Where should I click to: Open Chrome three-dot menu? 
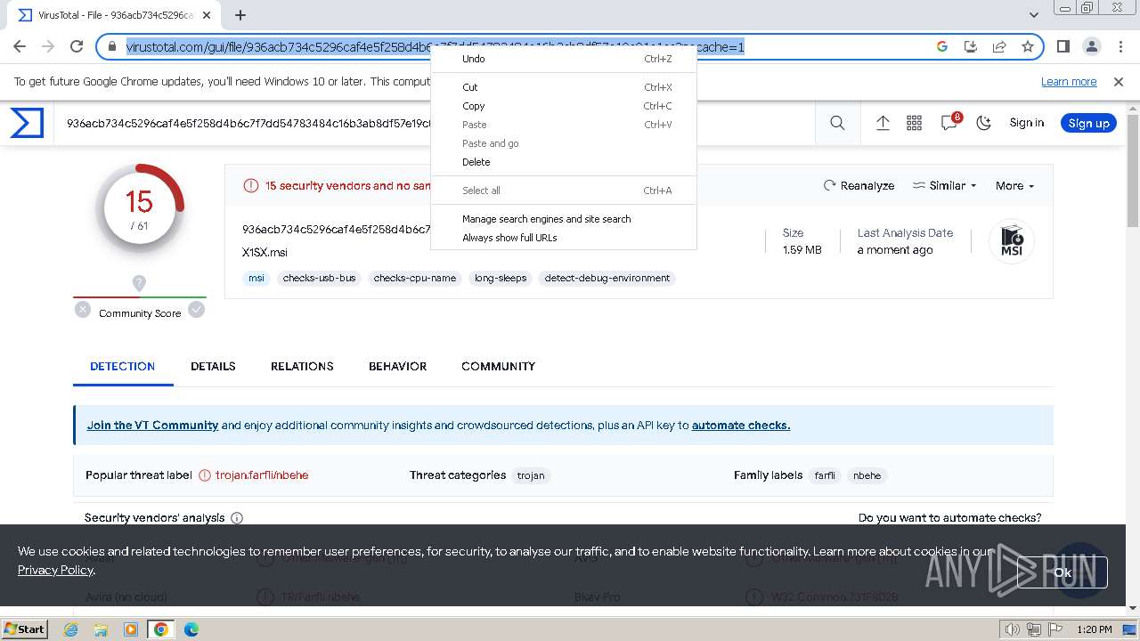click(x=1120, y=46)
